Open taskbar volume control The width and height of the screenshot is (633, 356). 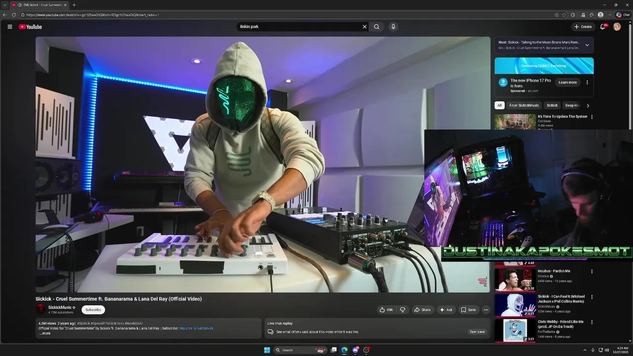[607, 350]
